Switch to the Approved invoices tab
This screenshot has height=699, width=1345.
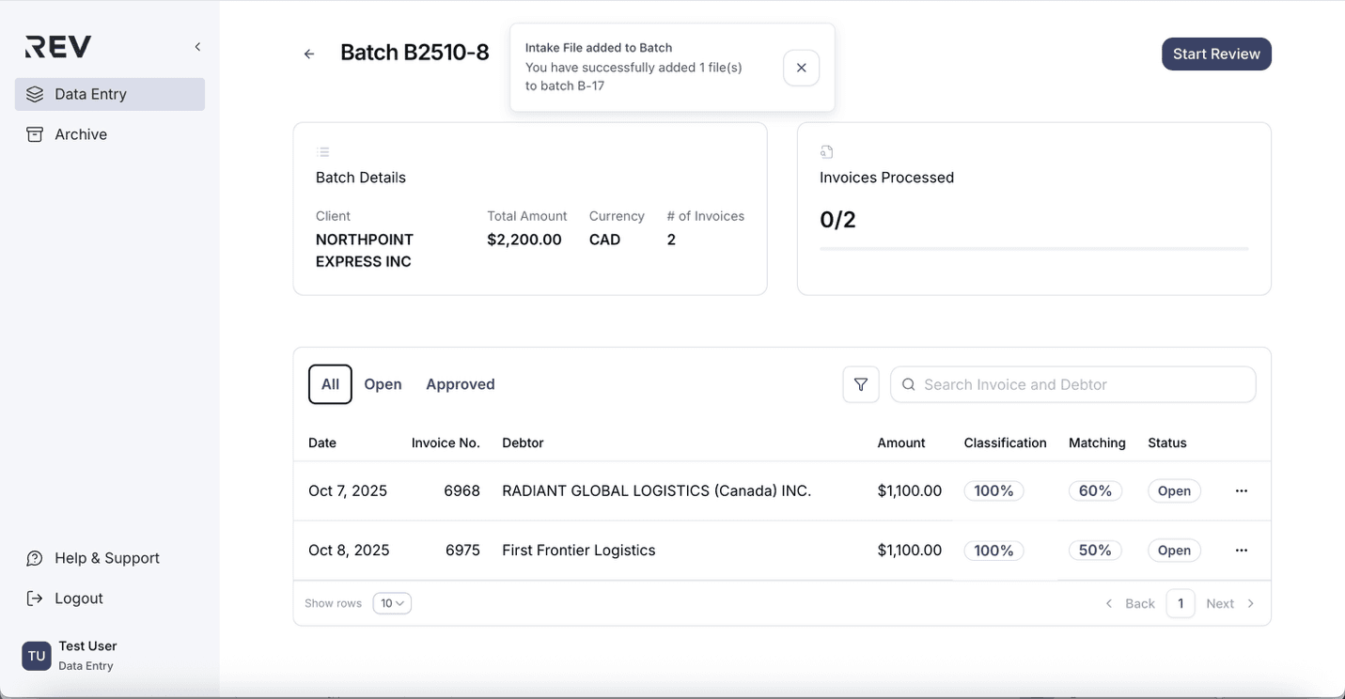(460, 384)
